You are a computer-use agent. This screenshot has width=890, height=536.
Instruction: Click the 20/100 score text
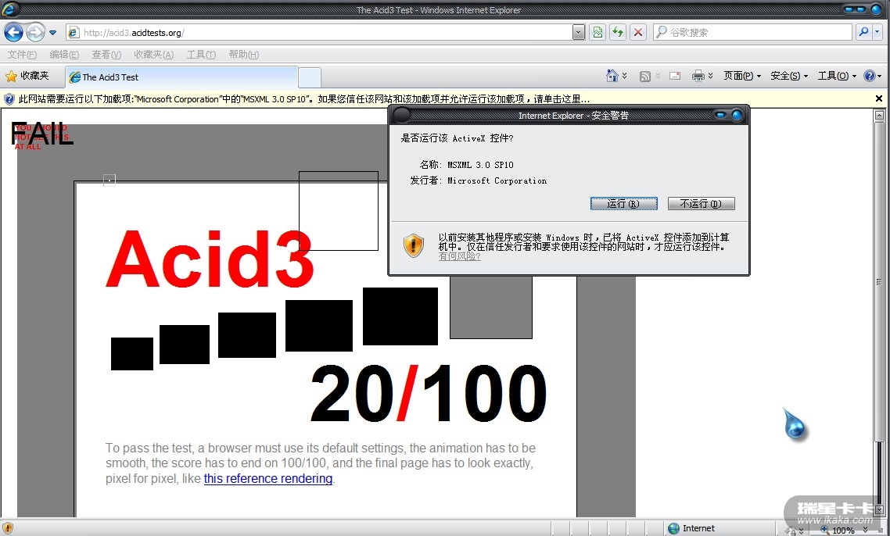429,394
